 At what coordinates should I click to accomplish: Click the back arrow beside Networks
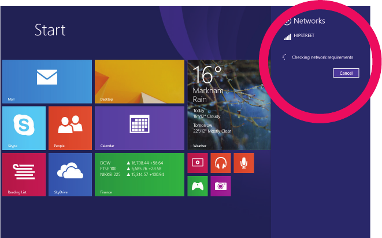point(287,21)
